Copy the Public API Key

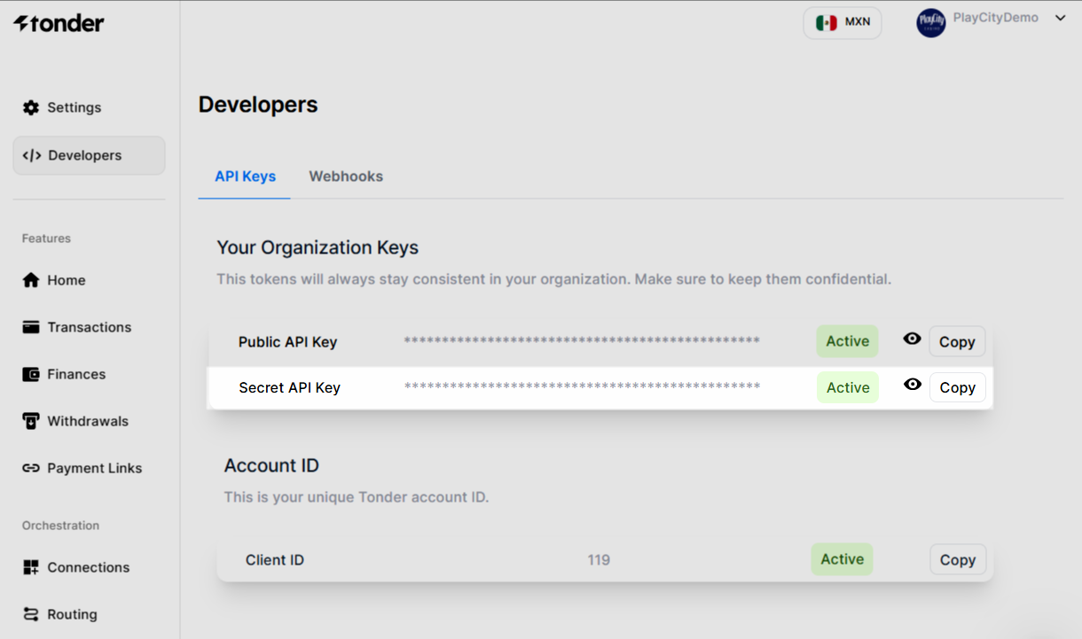pos(957,342)
